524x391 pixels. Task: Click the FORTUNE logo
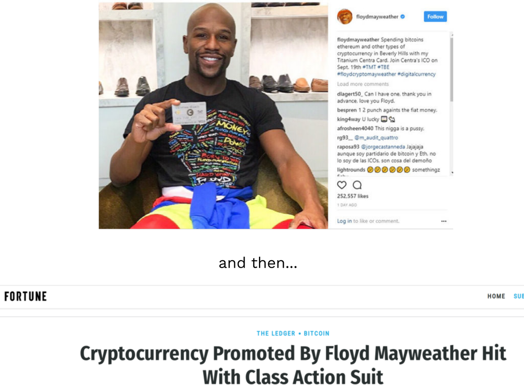[x=25, y=296]
